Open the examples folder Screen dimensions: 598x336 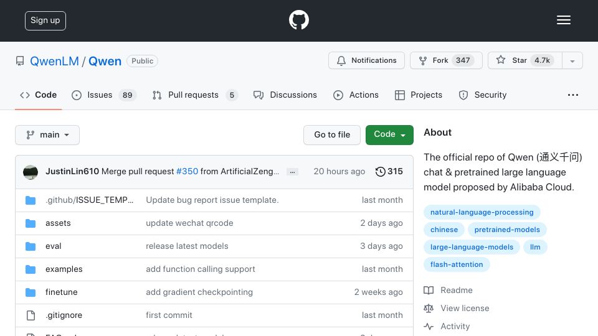tap(64, 269)
